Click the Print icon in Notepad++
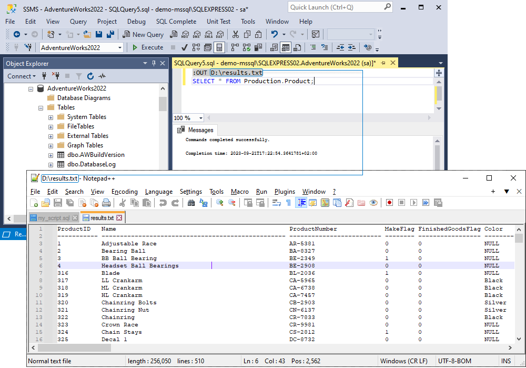This screenshot has height=368, width=526. [106, 203]
